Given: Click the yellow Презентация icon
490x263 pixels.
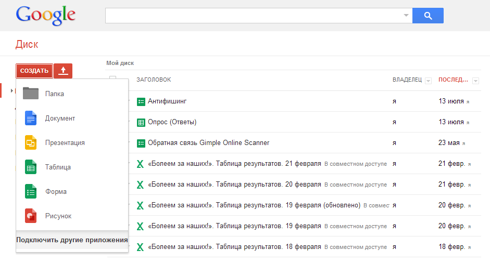Looking at the screenshot, I should pyautogui.click(x=31, y=142).
